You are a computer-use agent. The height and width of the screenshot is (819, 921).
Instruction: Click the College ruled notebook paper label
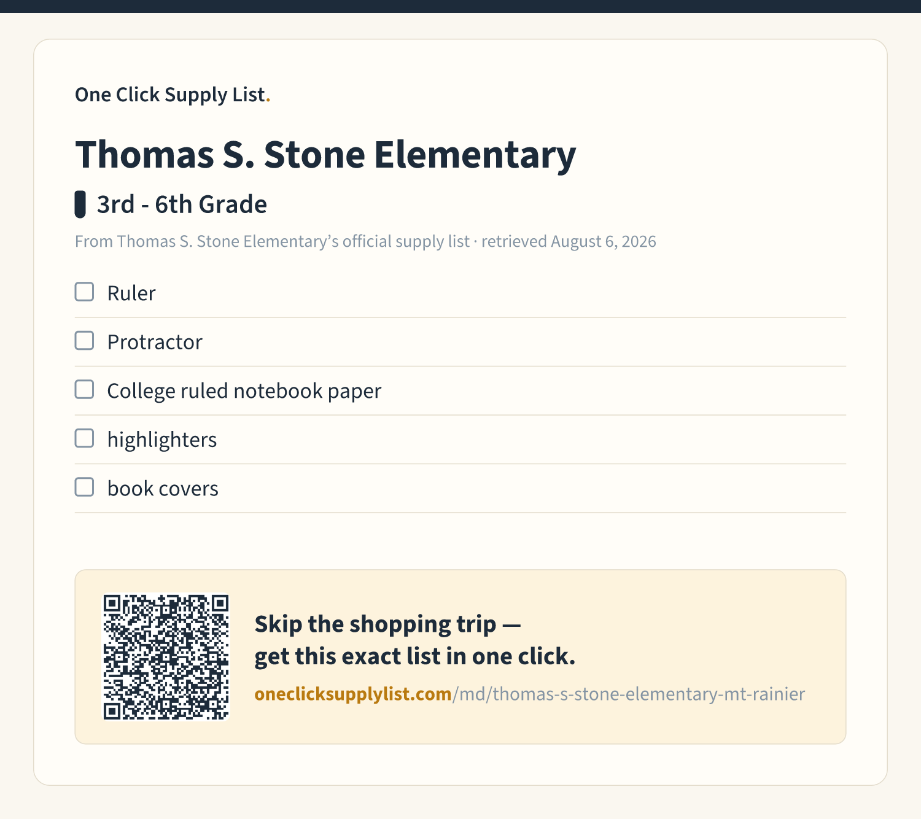click(244, 391)
